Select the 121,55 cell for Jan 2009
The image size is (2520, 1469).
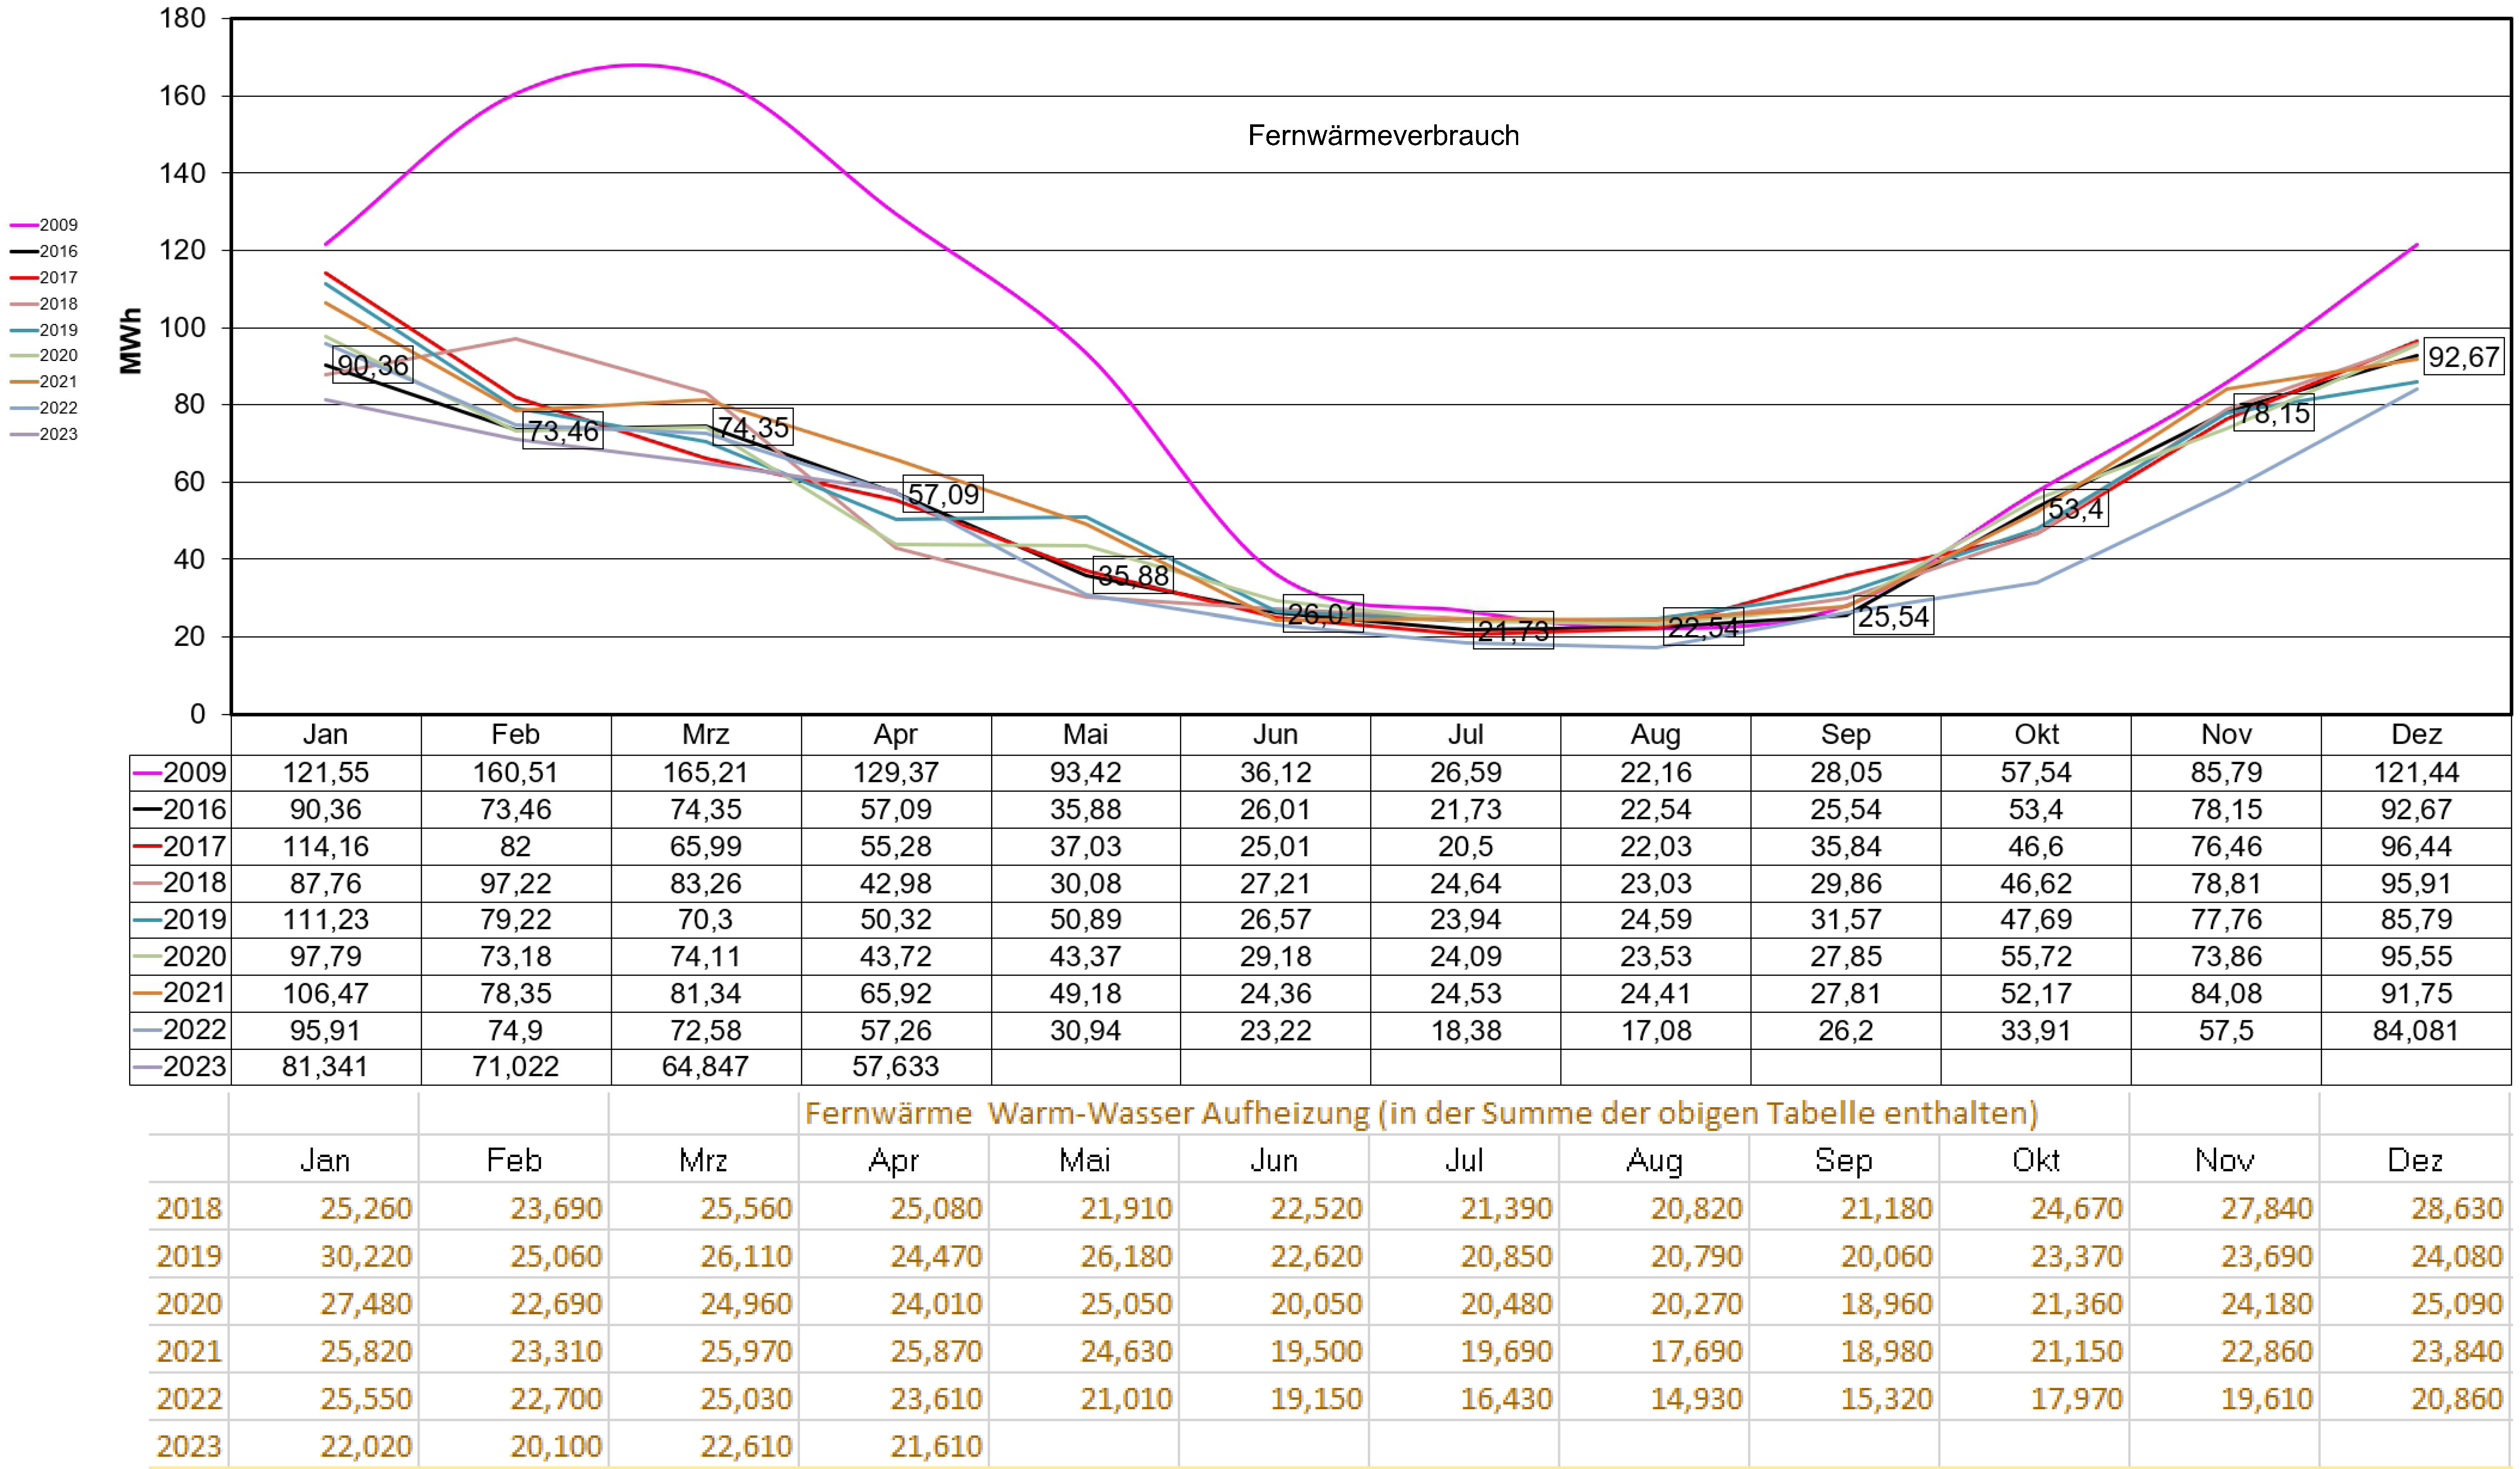[326, 773]
